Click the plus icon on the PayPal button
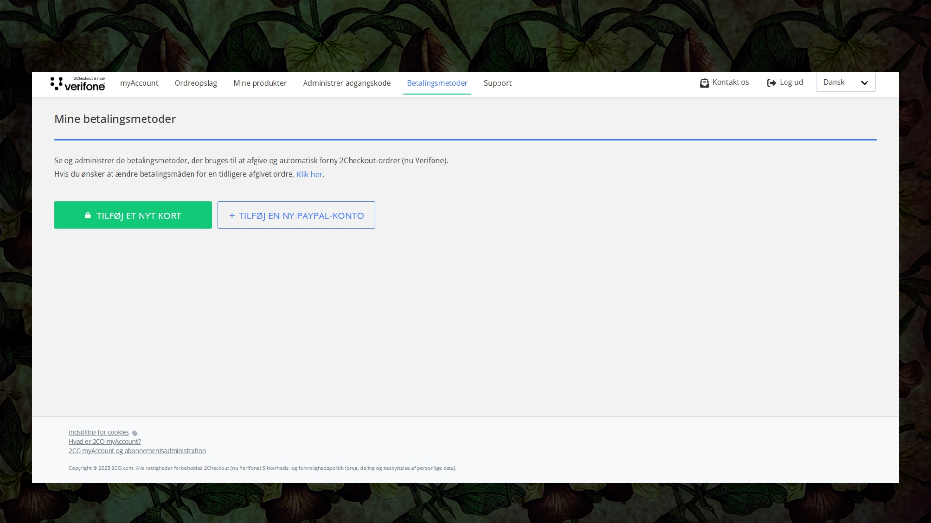931x523 pixels. click(232, 215)
